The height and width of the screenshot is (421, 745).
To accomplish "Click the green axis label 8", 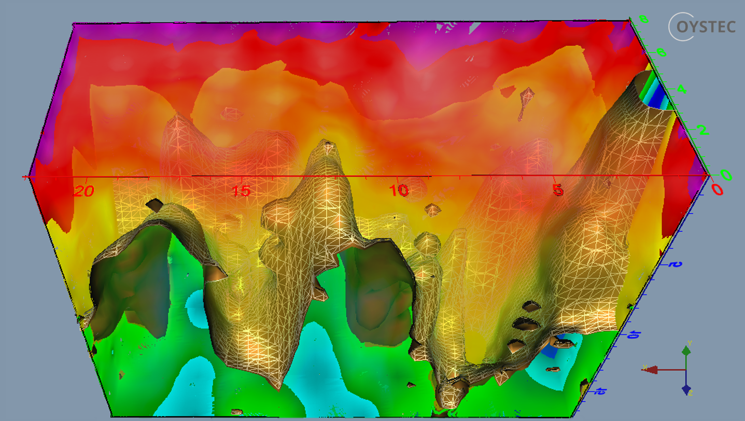I will coord(643,20).
